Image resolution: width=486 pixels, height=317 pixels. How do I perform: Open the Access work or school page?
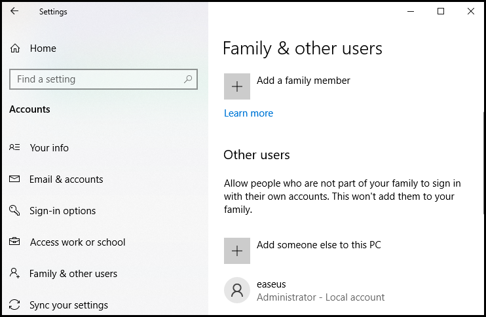point(77,242)
